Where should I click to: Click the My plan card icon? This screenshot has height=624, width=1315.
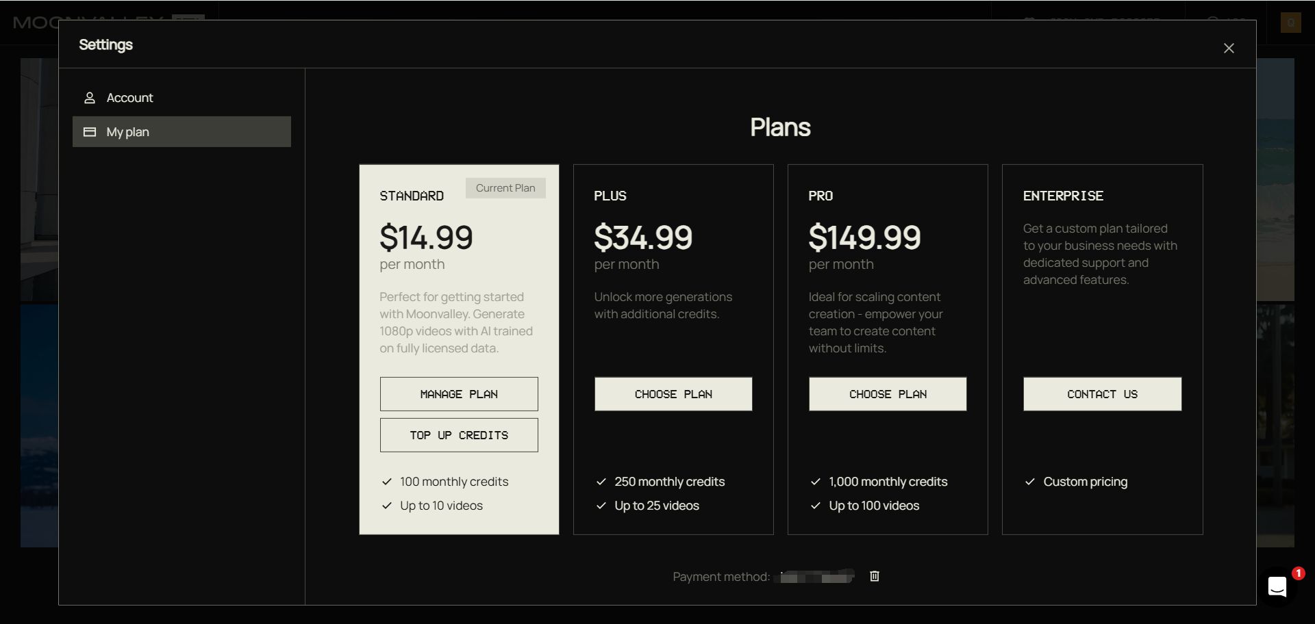click(89, 132)
